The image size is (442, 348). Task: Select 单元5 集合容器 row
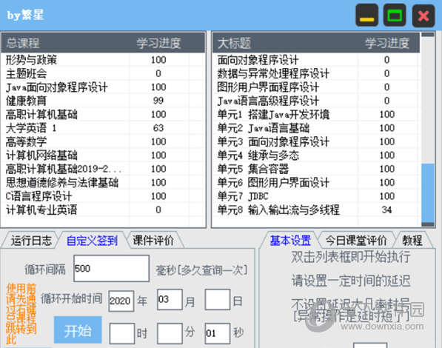point(316,169)
